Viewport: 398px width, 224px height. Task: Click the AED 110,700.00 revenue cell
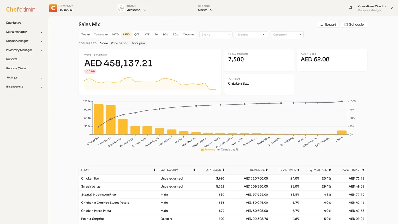point(256,178)
